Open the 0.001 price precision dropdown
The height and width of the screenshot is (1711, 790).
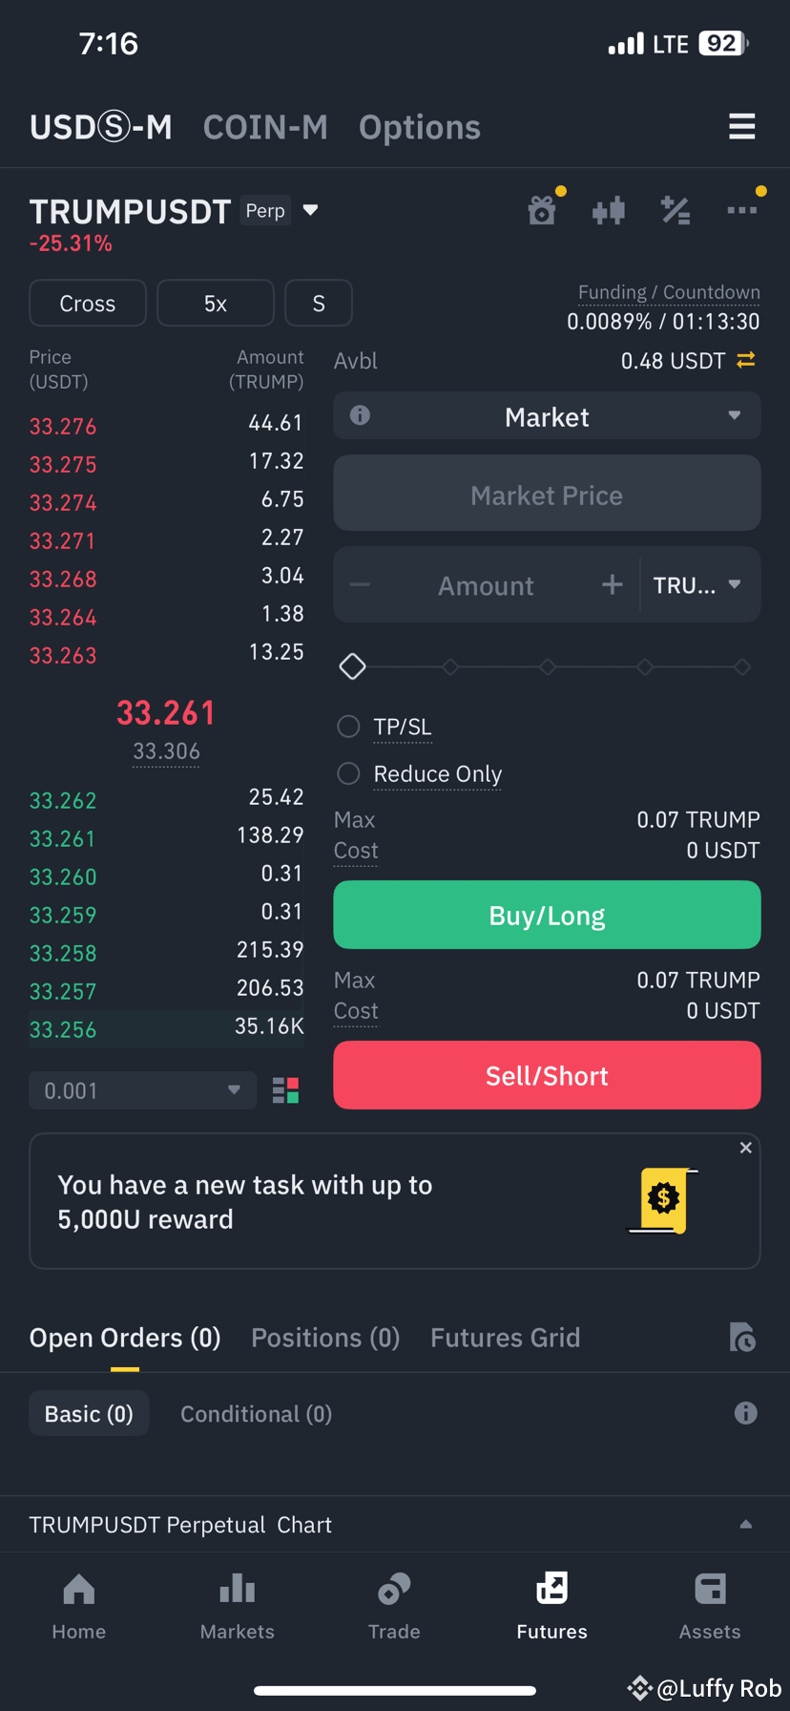[142, 1090]
